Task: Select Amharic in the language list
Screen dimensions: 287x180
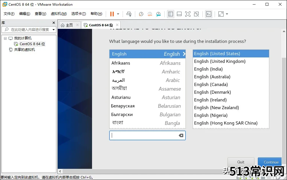Action: tap(148, 72)
